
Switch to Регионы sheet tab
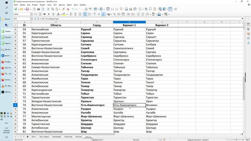[78, 137]
